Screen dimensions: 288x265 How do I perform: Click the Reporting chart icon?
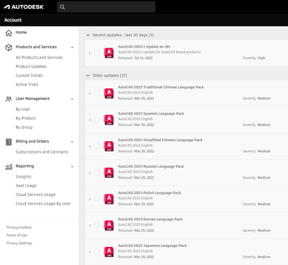click(9, 166)
